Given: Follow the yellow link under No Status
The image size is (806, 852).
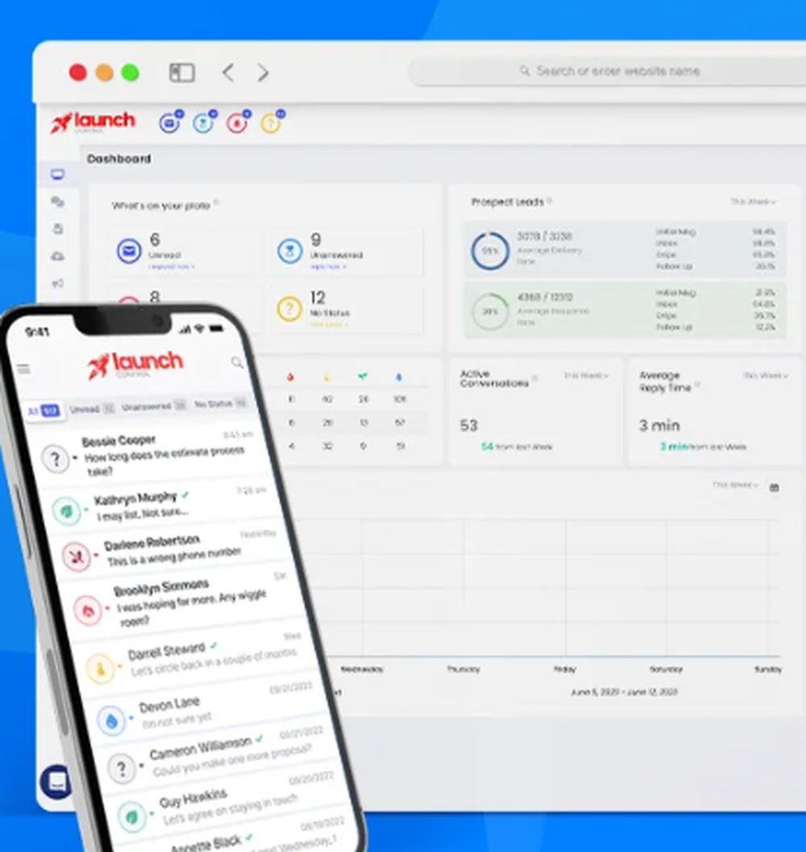Looking at the screenshot, I should [328, 324].
